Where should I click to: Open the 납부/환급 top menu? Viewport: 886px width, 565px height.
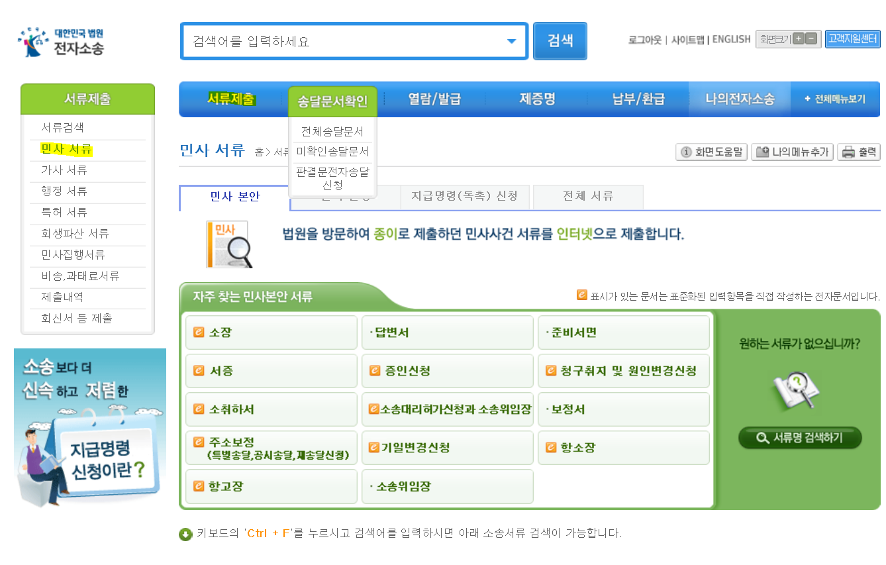click(638, 99)
